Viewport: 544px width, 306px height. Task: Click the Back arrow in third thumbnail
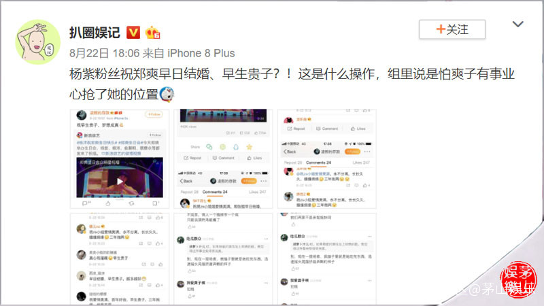coord(290,152)
